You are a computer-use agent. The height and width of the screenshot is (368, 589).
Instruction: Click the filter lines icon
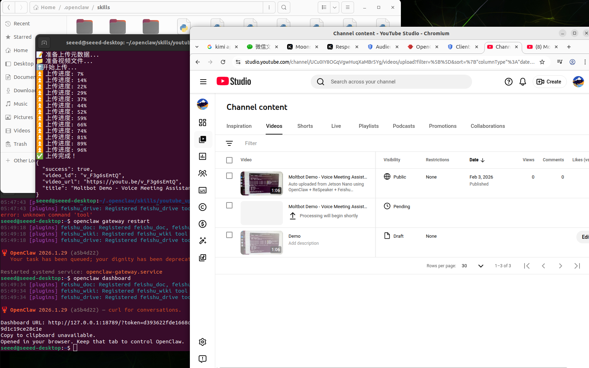[229, 143]
